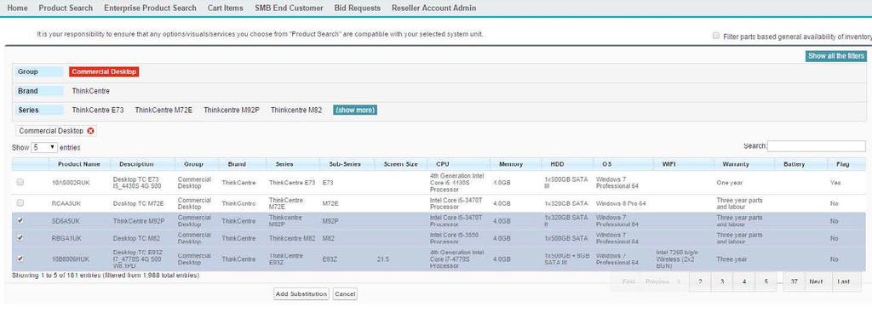This screenshot has width=872, height=324.
Task: Click product name RCAA3UK
Action: 66,203
